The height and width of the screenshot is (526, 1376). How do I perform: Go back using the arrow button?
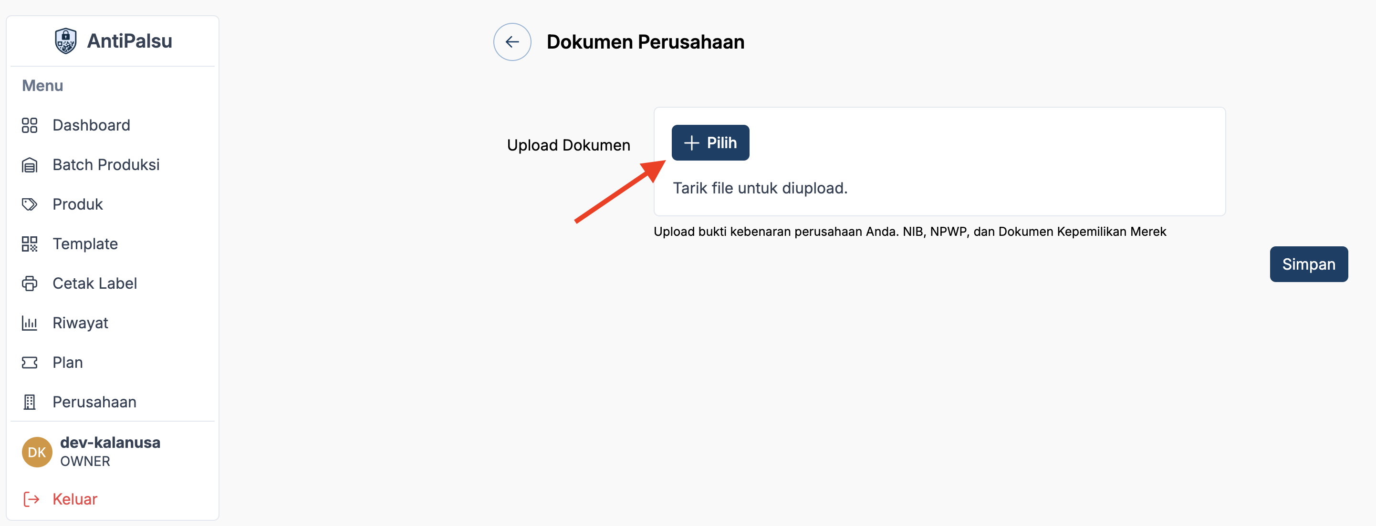click(x=512, y=42)
